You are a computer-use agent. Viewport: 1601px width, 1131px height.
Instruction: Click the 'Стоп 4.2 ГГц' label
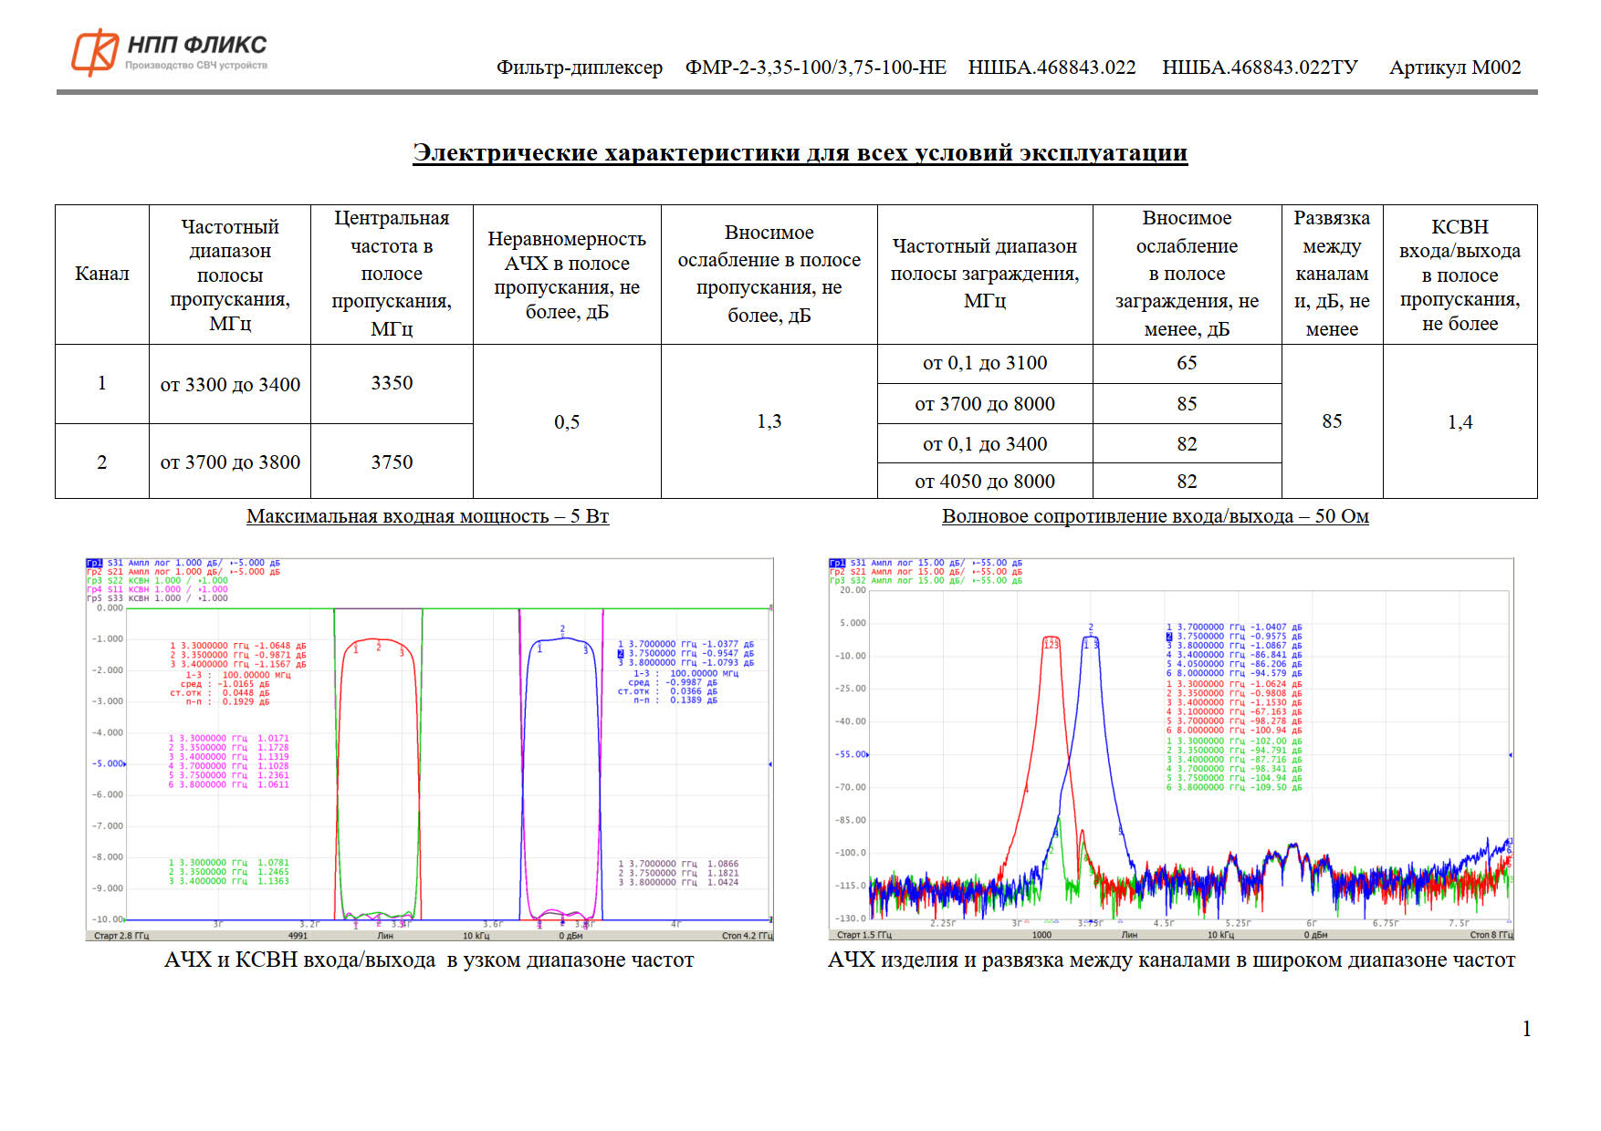(747, 936)
